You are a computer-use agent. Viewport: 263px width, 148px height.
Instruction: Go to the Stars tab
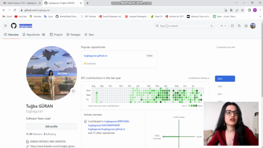point(89,35)
